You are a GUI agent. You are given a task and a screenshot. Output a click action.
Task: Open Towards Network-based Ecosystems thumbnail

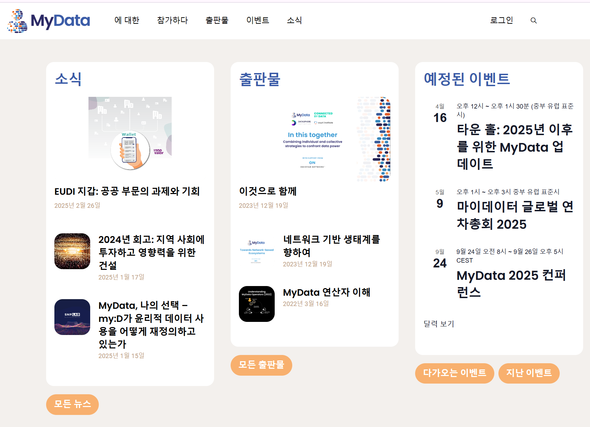click(x=257, y=251)
